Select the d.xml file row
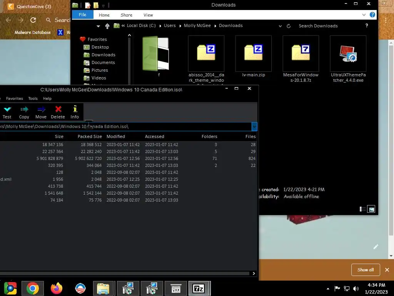 128,179
